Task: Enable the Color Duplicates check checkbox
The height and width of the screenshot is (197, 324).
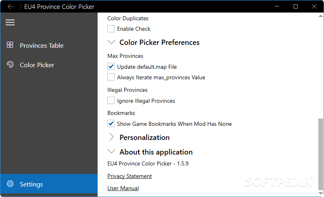Action: click(111, 29)
